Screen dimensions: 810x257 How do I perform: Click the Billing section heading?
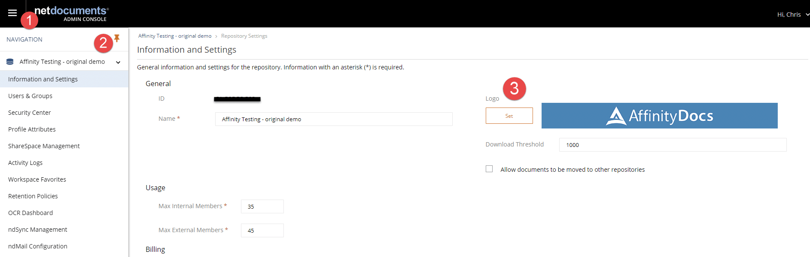point(155,249)
